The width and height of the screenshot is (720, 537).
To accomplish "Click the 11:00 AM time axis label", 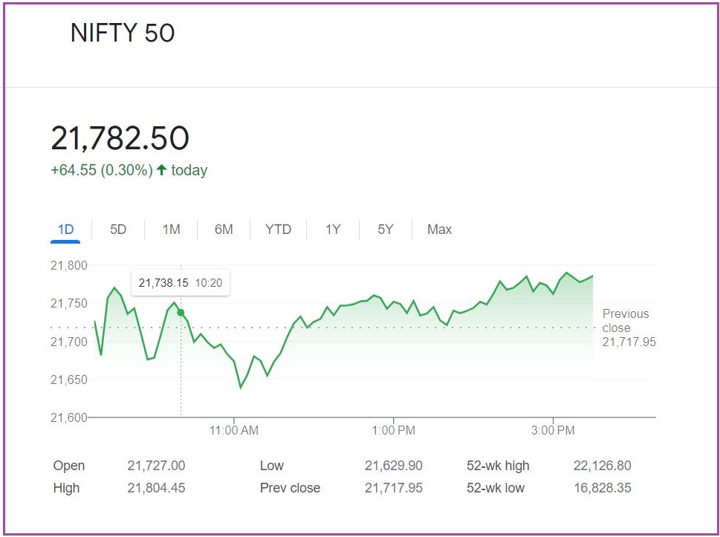I will coord(234,431).
